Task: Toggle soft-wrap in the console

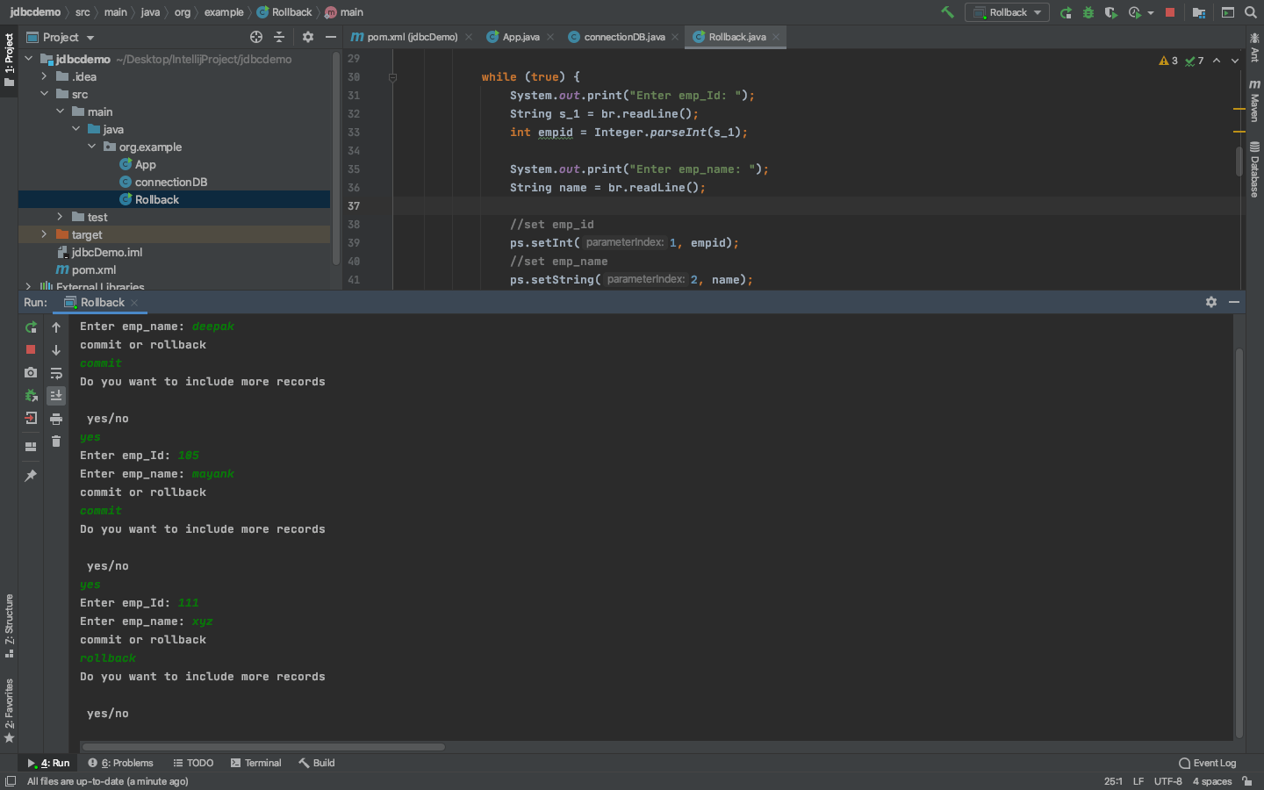Action: click(56, 373)
